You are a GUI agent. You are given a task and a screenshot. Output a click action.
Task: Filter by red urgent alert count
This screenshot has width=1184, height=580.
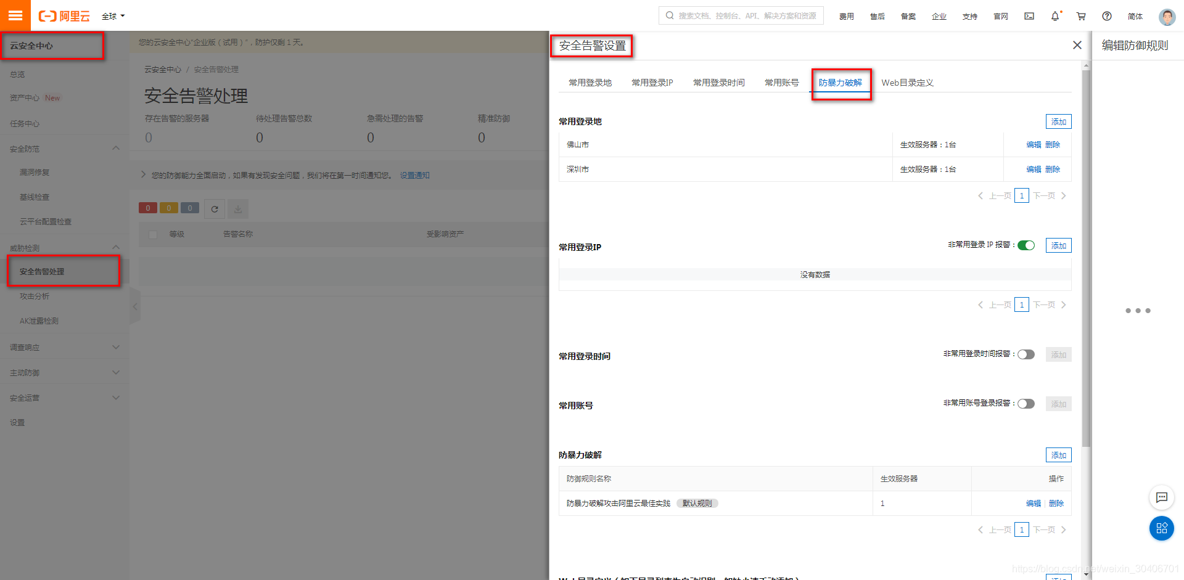coord(148,208)
